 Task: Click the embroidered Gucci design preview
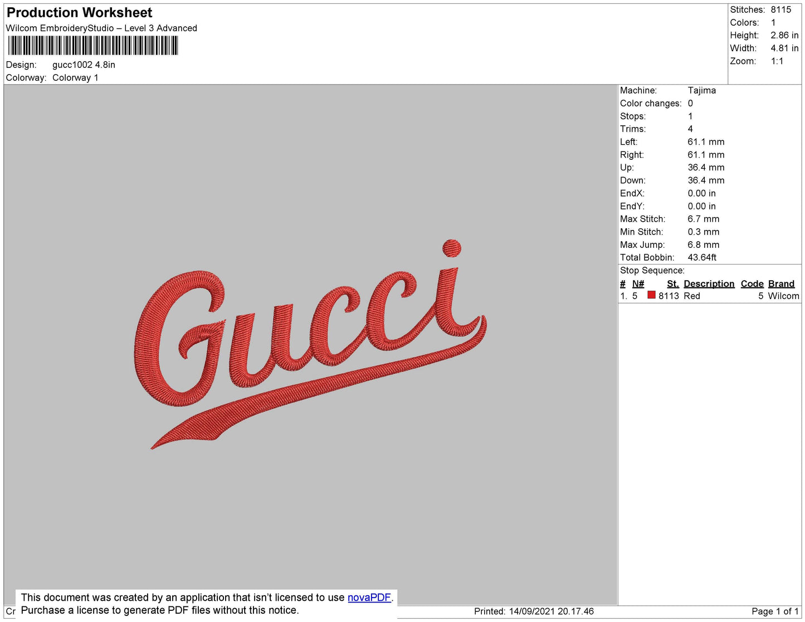click(310, 345)
